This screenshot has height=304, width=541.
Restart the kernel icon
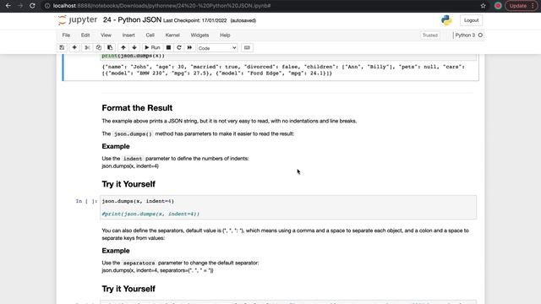click(178, 47)
